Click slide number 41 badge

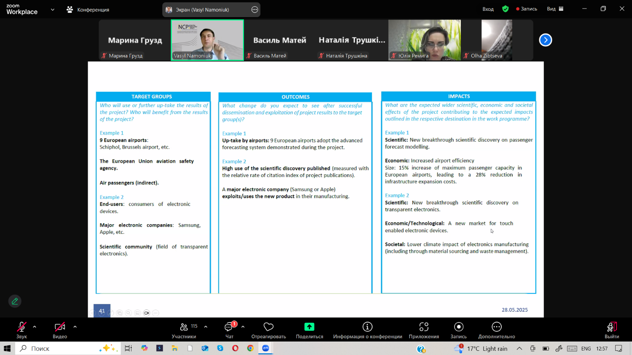pyautogui.click(x=102, y=311)
